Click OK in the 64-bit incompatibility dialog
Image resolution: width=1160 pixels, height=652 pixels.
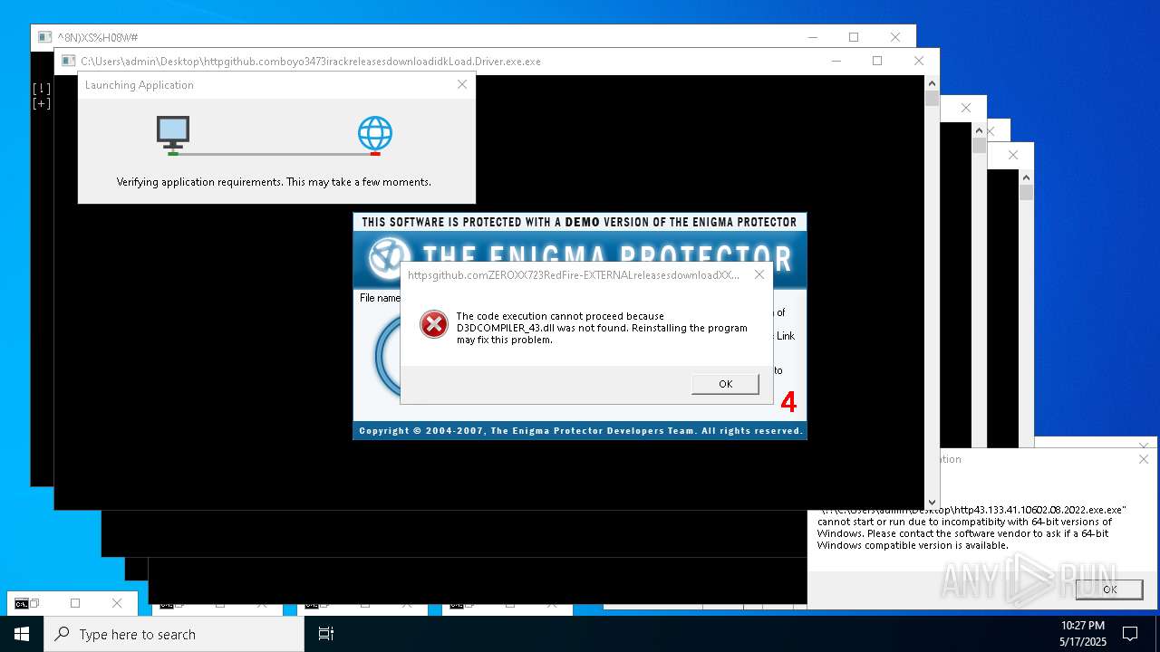(1109, 589)
